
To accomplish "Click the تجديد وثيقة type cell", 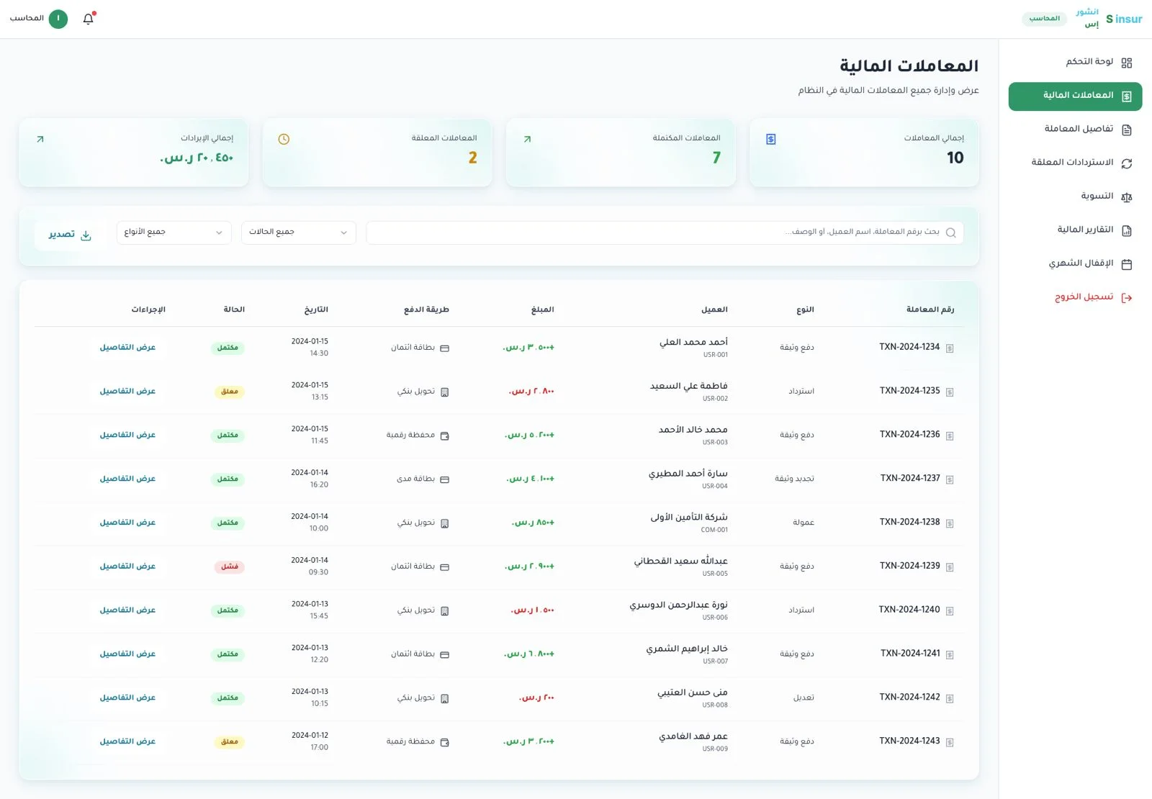I will 794,479.
